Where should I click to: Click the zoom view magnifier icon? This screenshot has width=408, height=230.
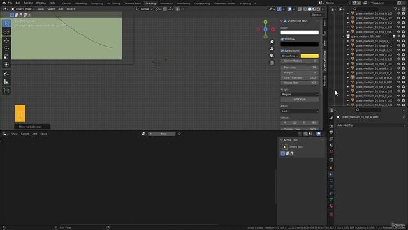pos(272,42)
